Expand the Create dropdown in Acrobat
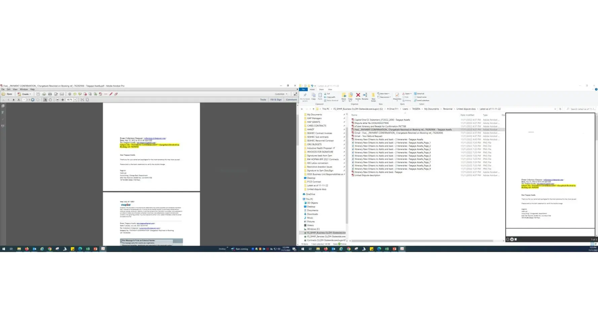 tap(24, 94)
